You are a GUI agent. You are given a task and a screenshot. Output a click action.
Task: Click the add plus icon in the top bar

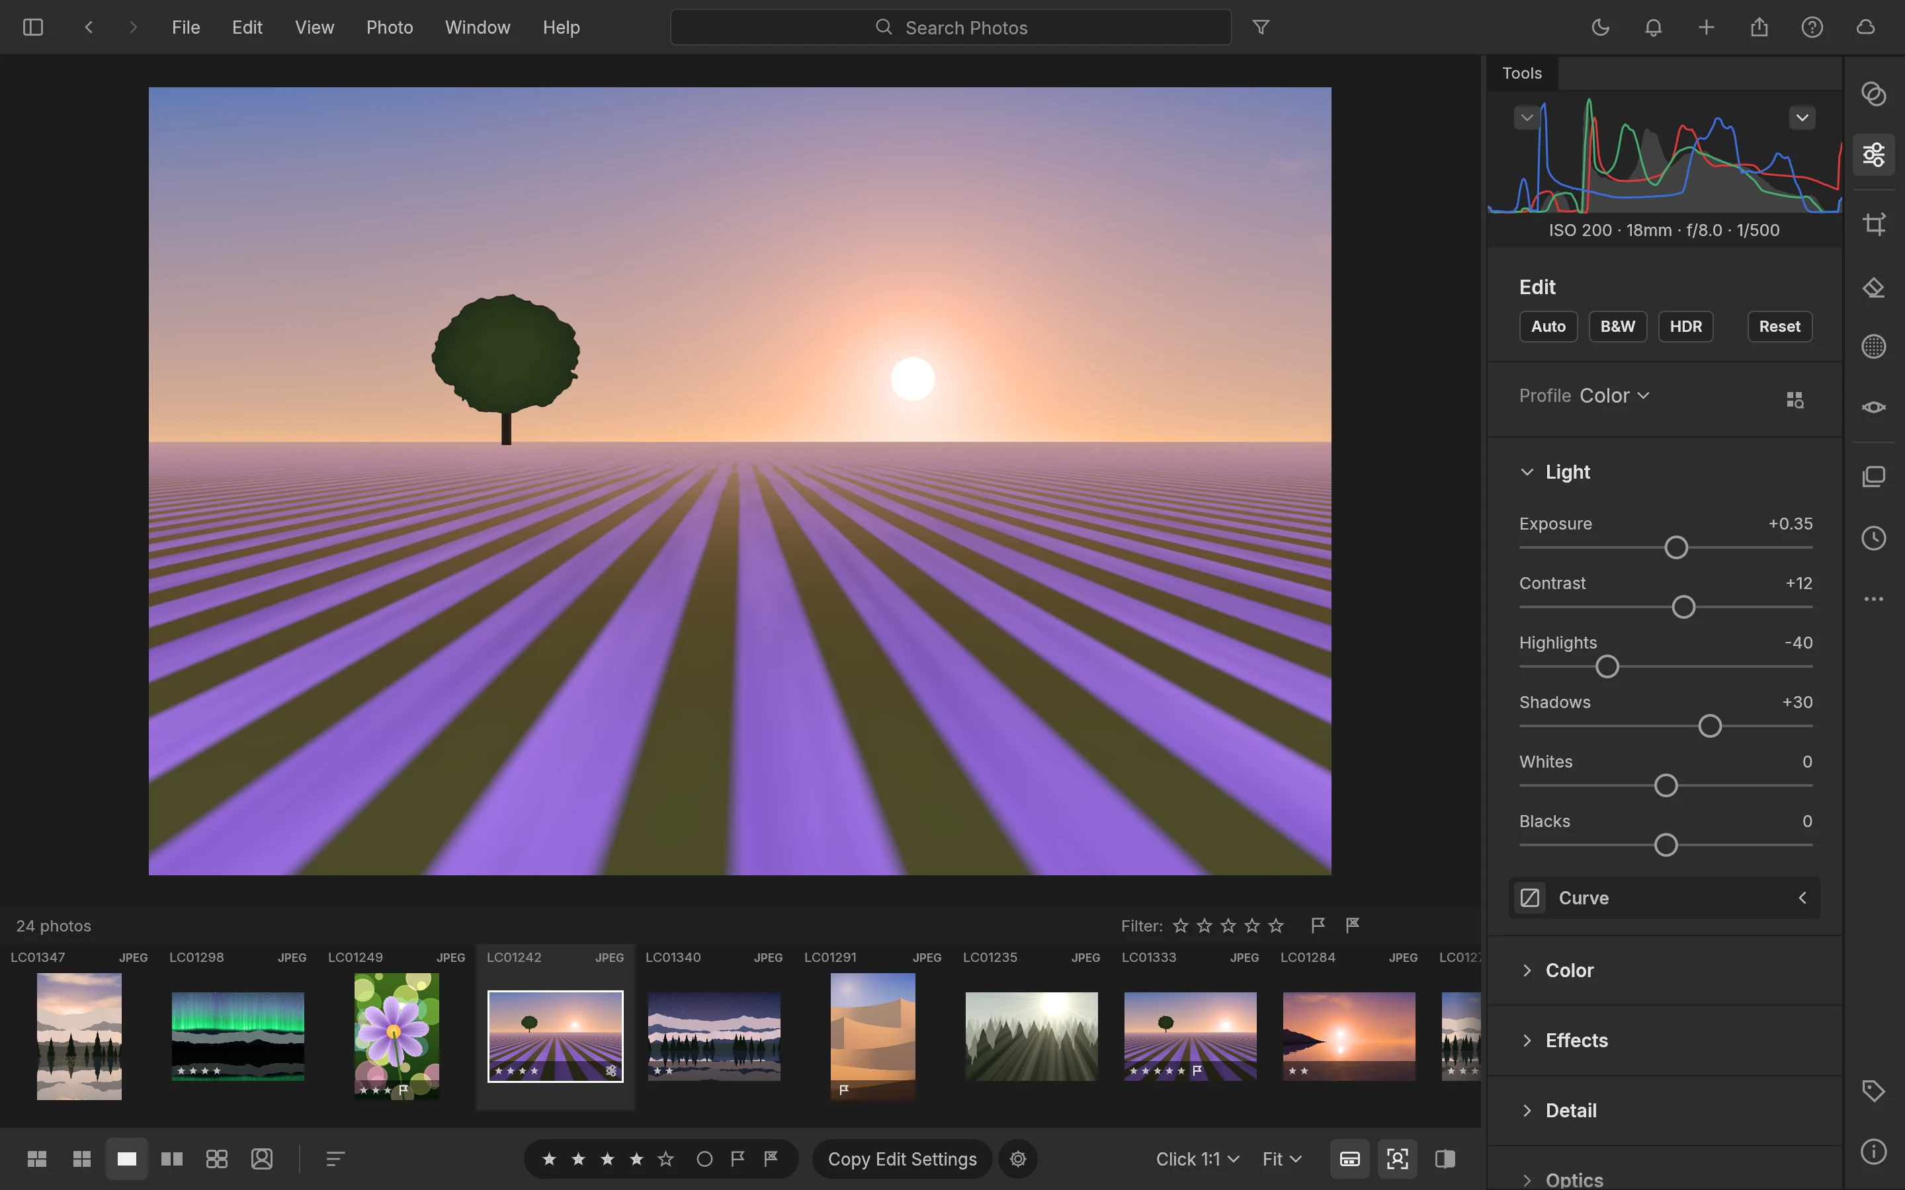tap(1706, 28)
